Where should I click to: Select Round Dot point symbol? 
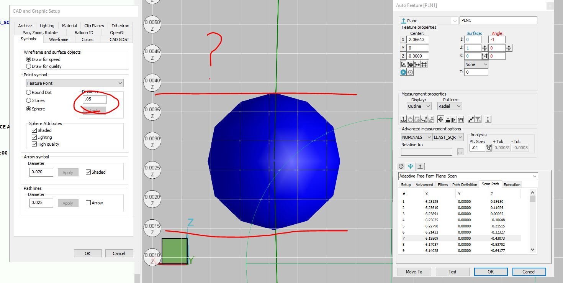[28, 92]
